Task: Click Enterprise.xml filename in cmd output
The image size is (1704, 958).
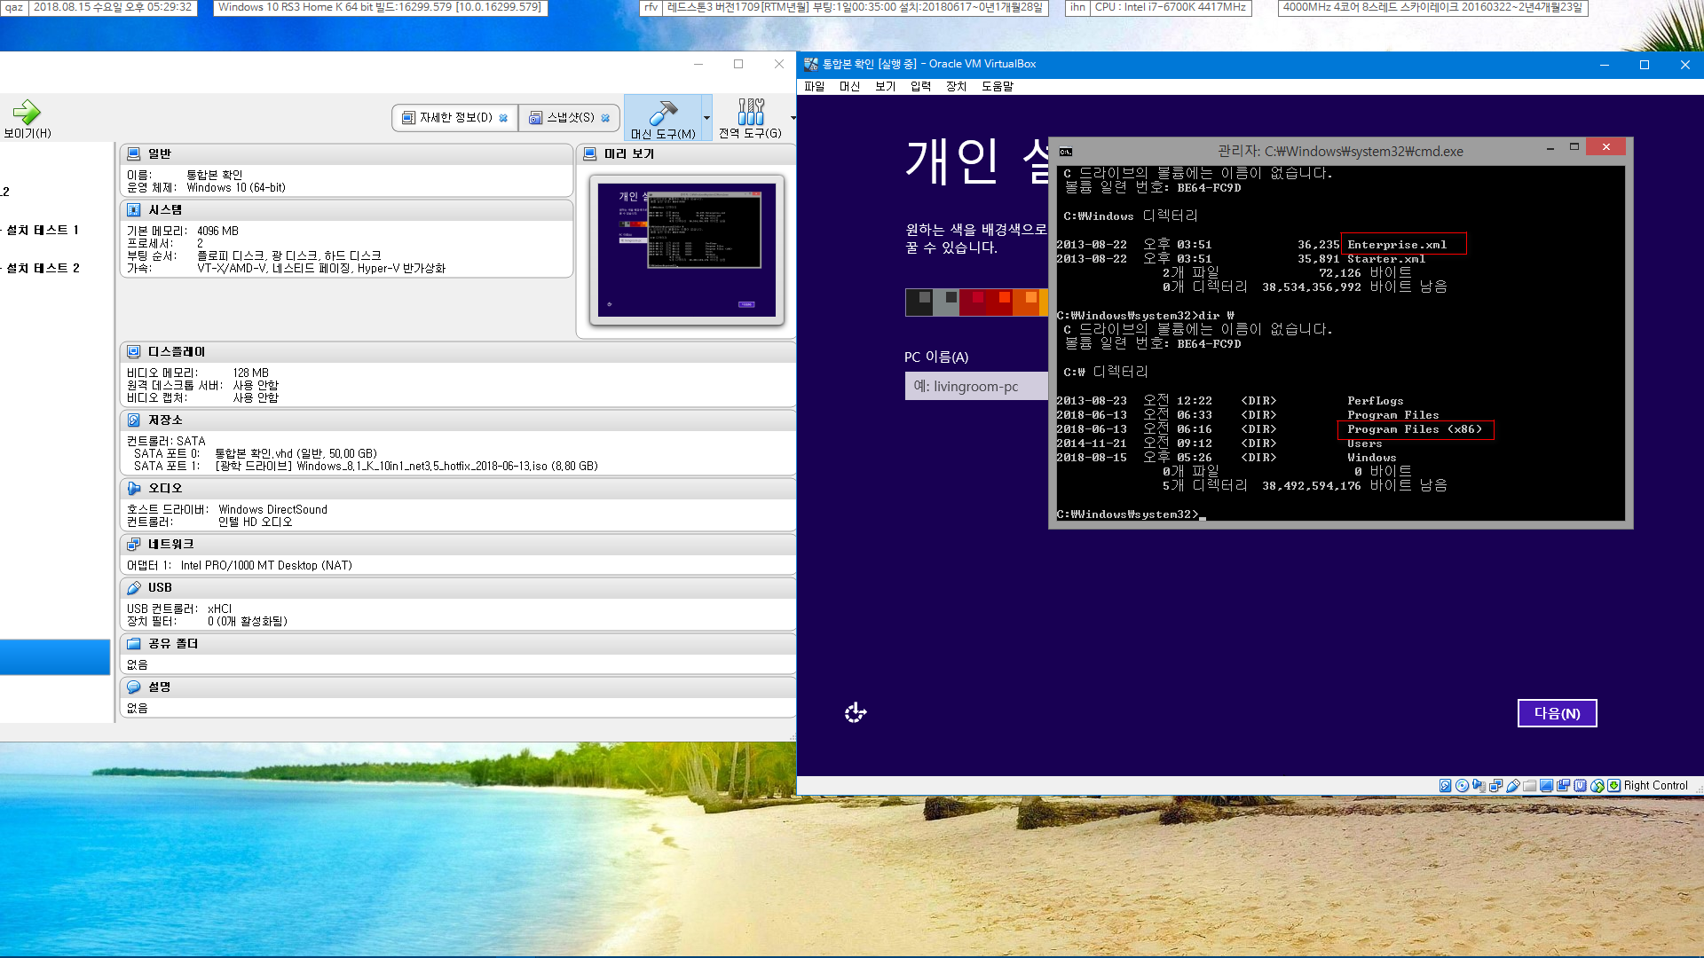Action: tap(1397, 245)
